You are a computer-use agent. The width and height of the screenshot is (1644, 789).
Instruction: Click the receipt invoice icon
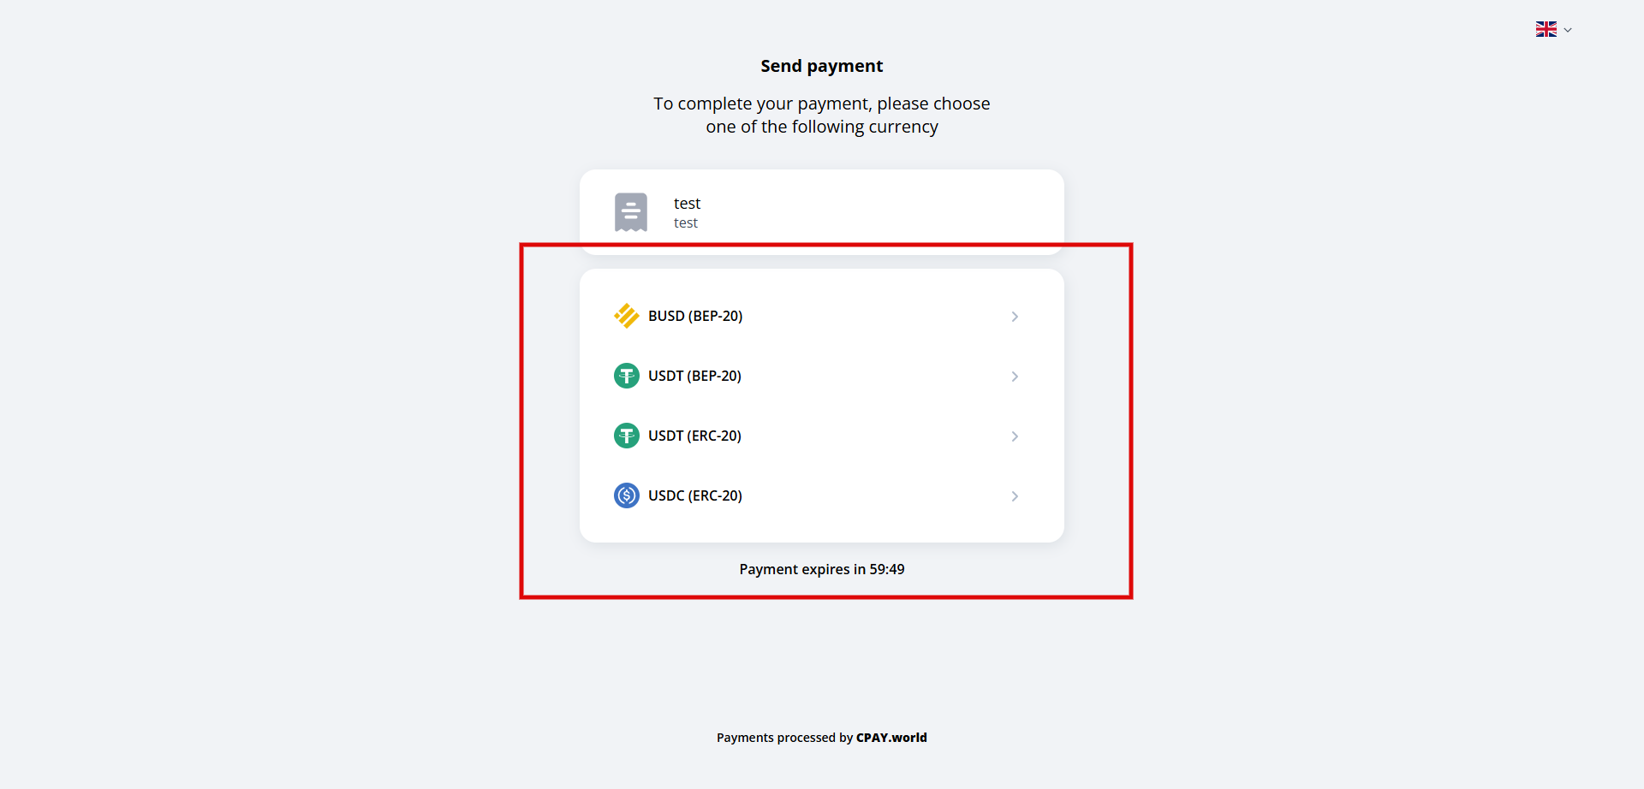[x=631, y=212]
